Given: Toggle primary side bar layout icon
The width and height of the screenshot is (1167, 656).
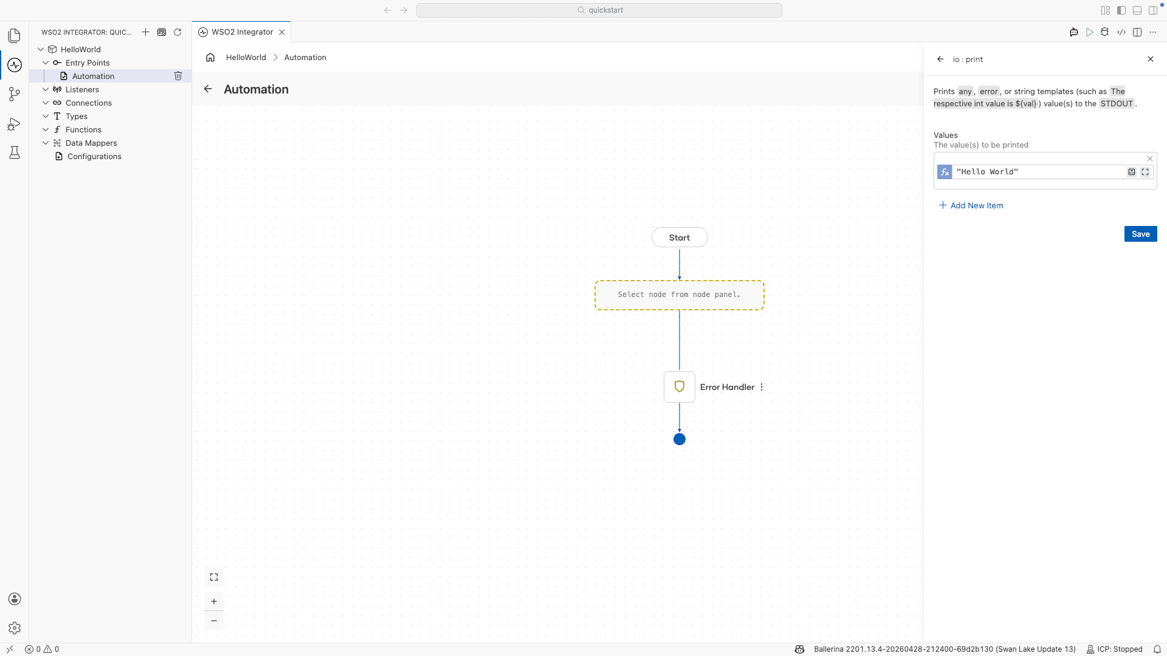Looking at the screenshot, I should point(1121,10).
